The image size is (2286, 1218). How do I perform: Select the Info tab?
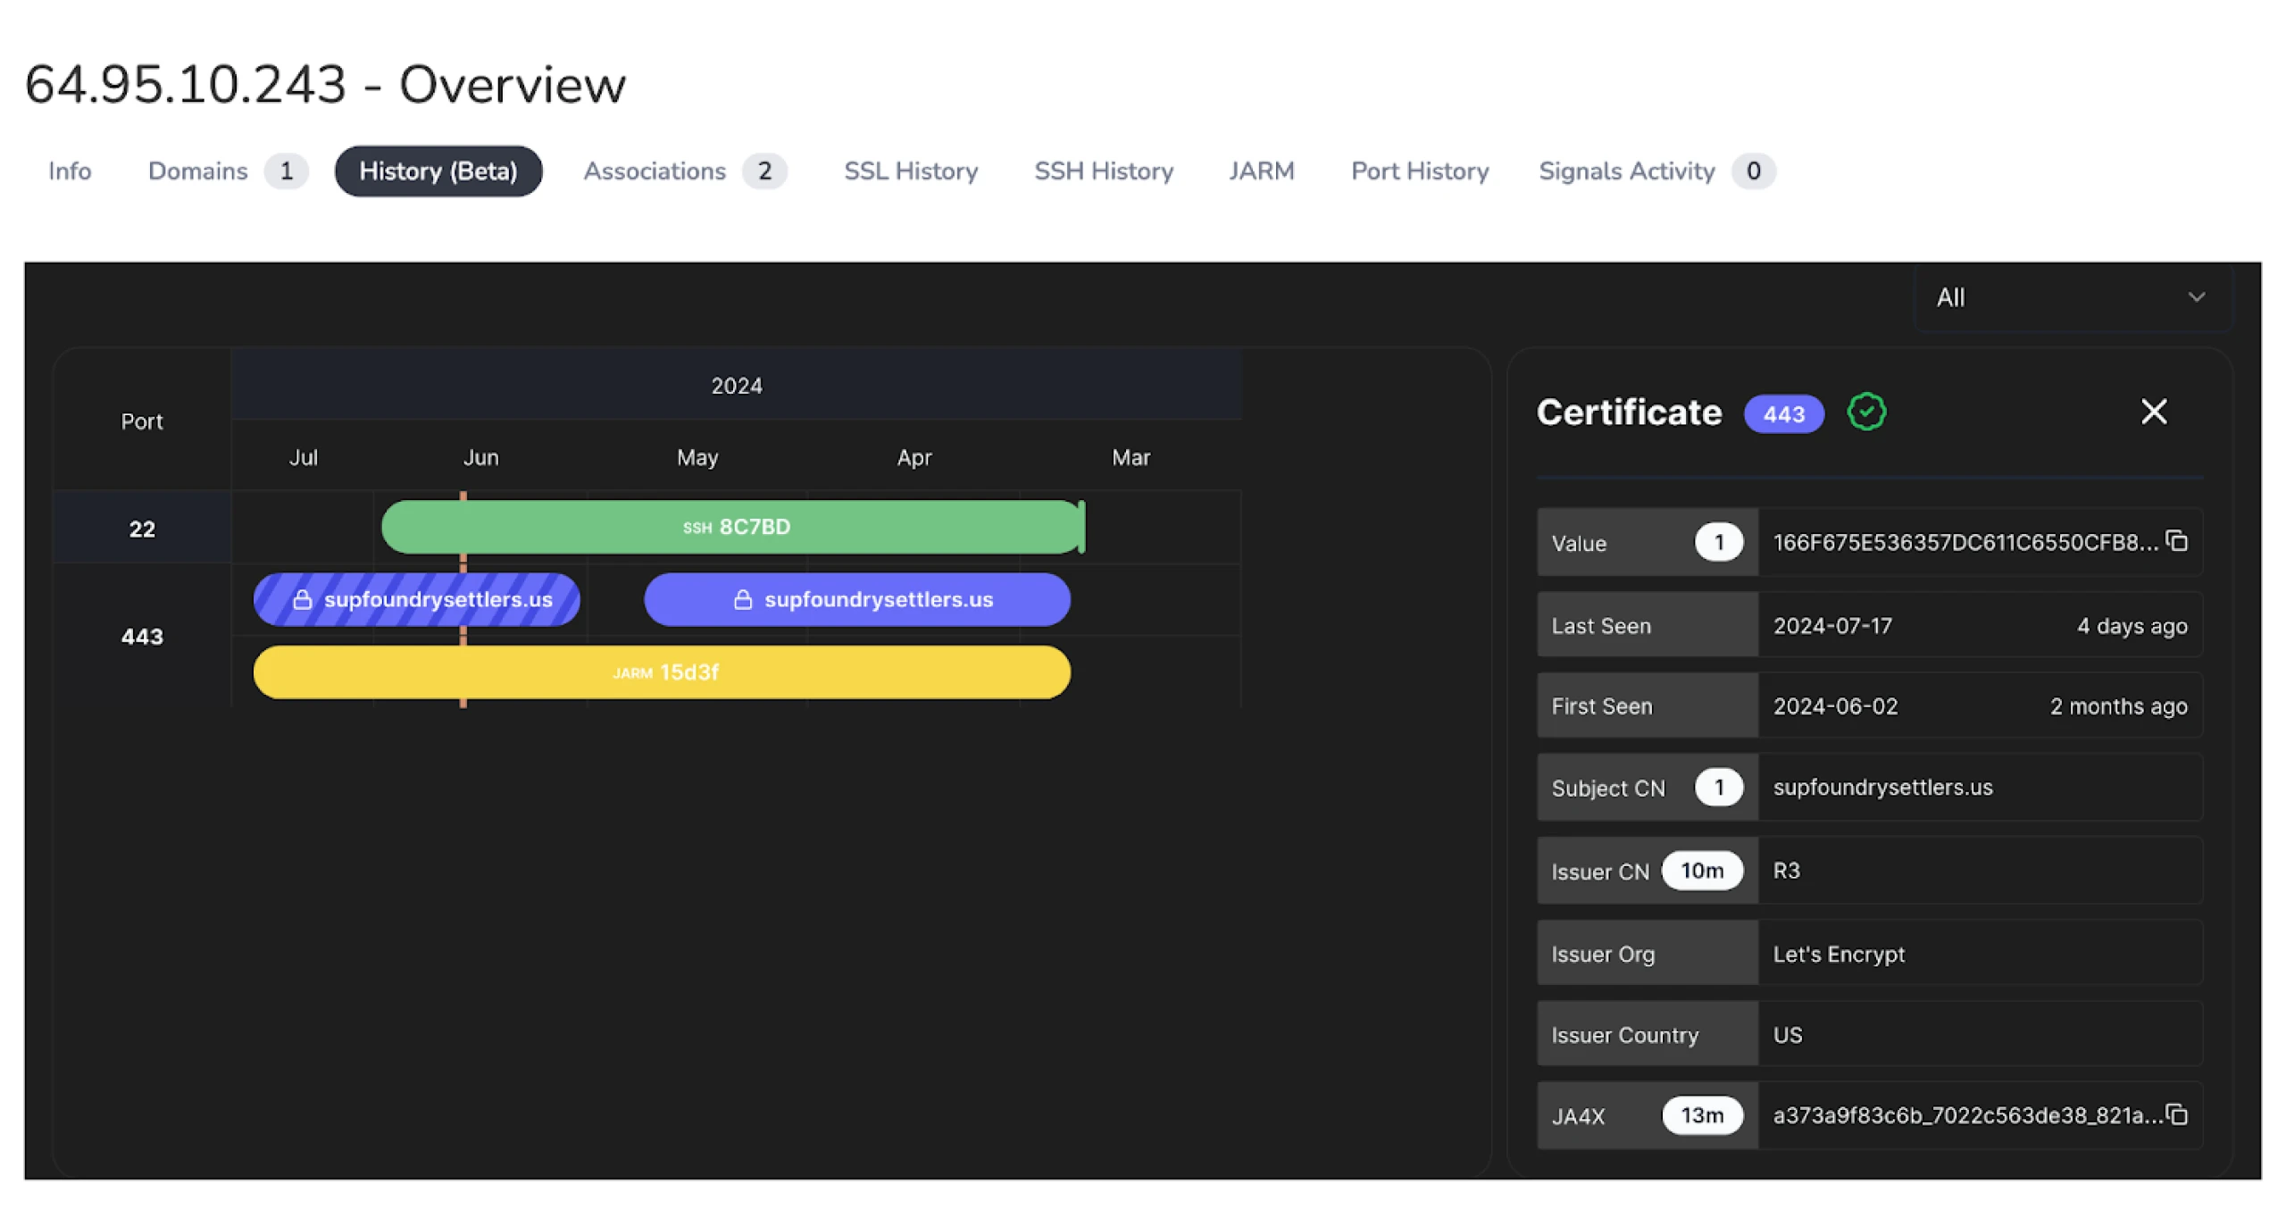coord(70,171)
